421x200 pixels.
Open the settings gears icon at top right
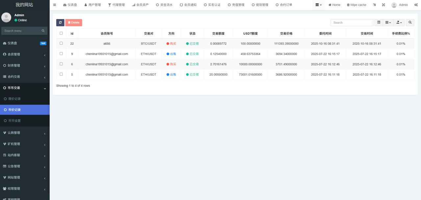coord(416,5)
